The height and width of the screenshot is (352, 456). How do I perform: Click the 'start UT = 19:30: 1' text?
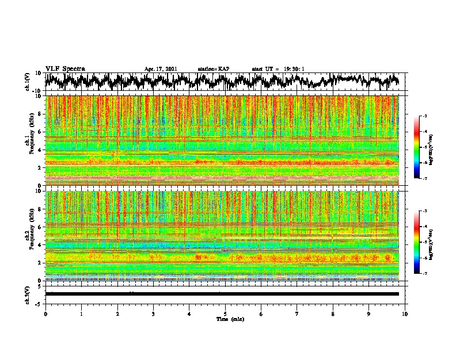click(278, 69)
